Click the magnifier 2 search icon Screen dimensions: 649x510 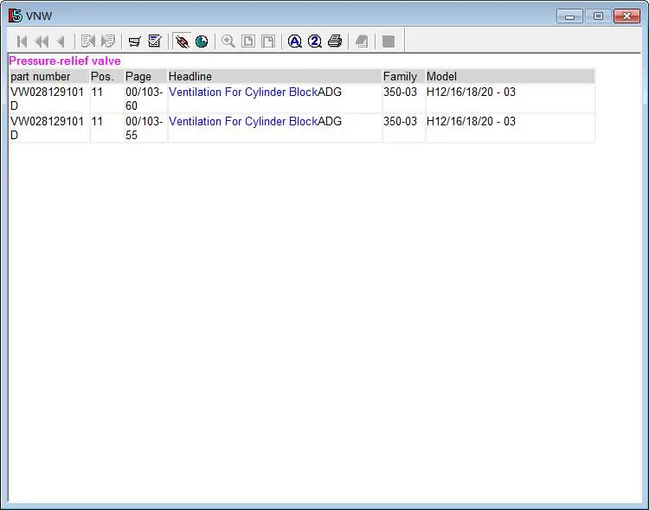click(315, 41)
